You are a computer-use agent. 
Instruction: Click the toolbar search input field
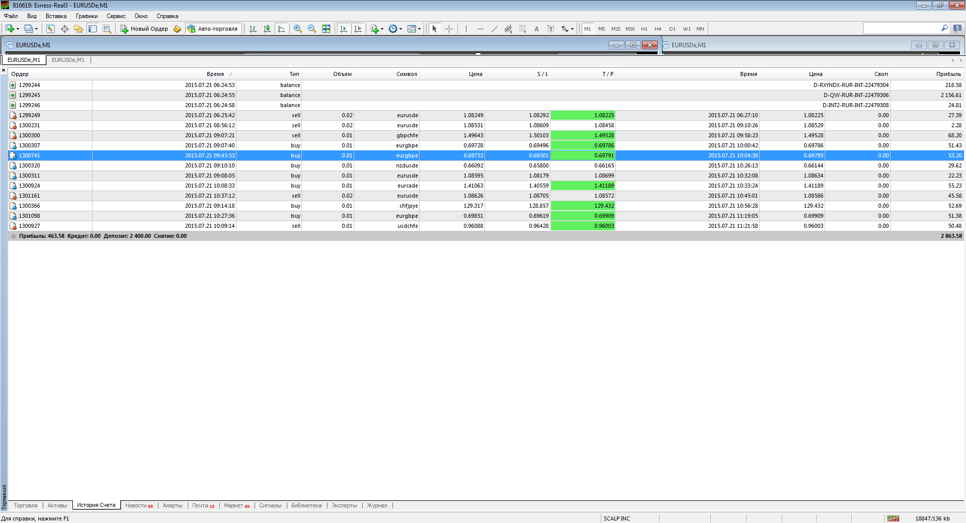[x=901, y=29]
